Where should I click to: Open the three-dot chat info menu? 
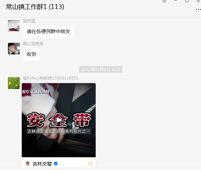pos(198,9)
